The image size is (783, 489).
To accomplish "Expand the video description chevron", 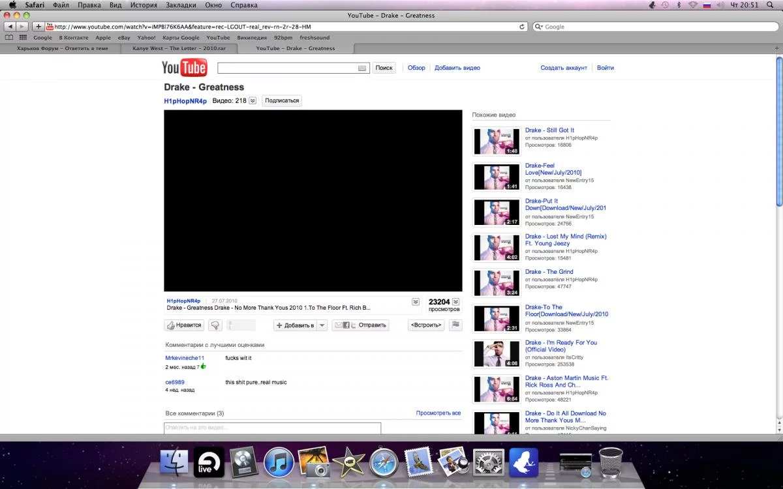I will click(416, 302).
